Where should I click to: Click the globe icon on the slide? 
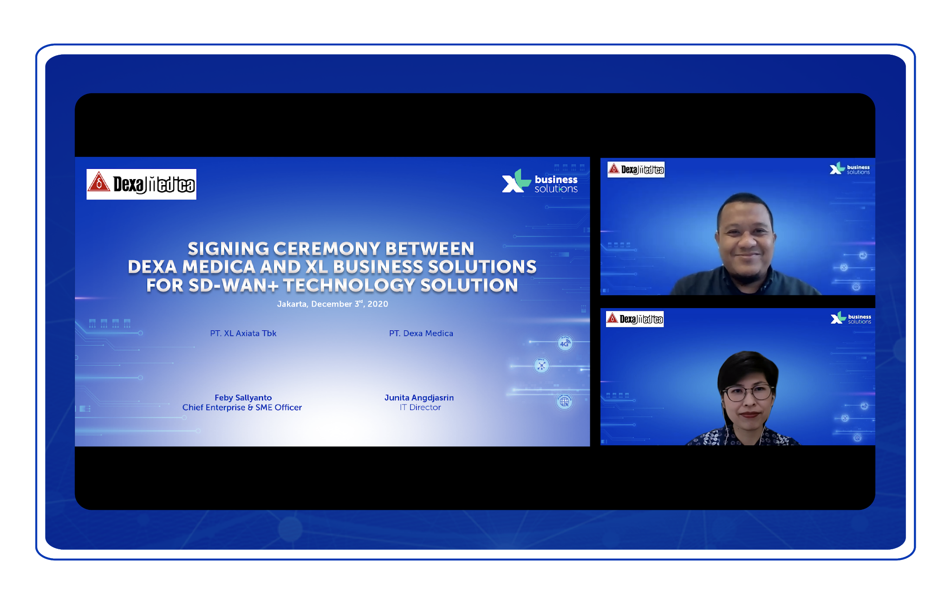[x=564, y=401]
